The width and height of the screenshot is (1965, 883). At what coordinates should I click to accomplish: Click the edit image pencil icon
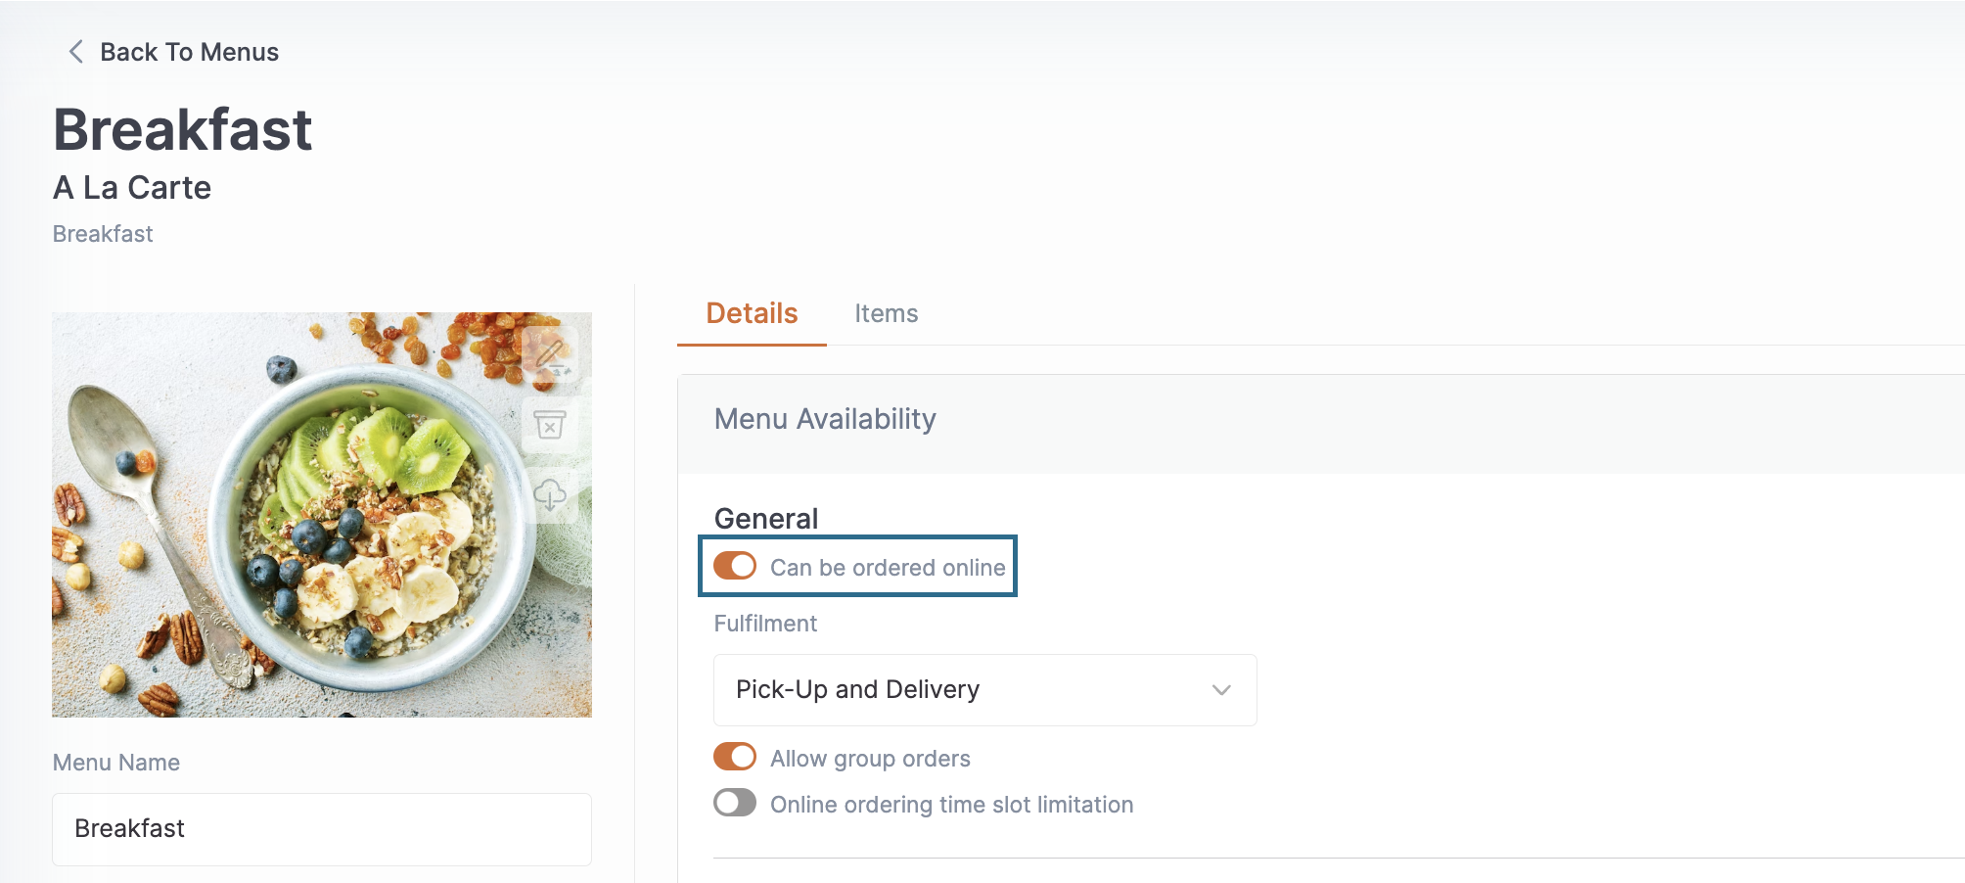tap(550, 354)
